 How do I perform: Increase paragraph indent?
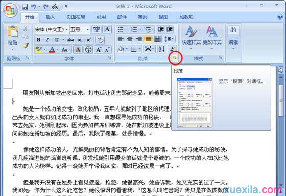[170, 29]
